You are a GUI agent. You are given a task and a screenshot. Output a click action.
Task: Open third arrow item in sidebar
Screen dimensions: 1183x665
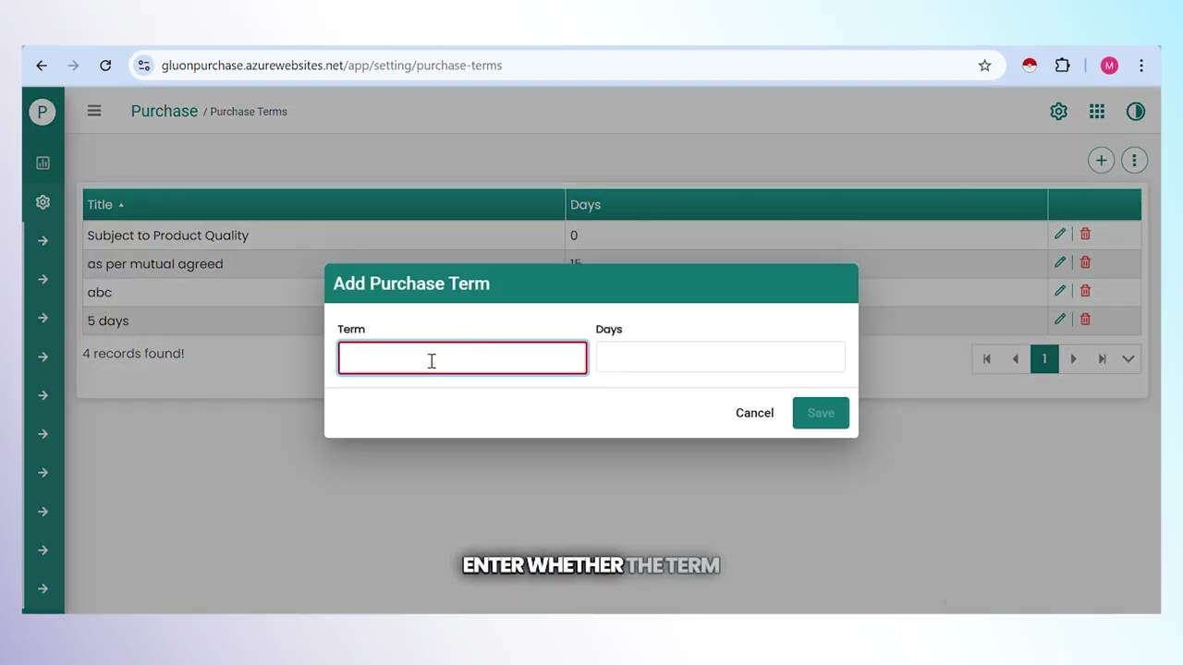[x=43, y=318]
